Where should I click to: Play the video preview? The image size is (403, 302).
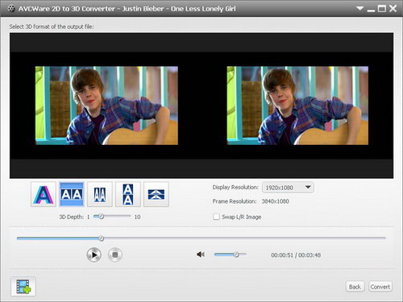pyautogui.click(x=94, y=254)
